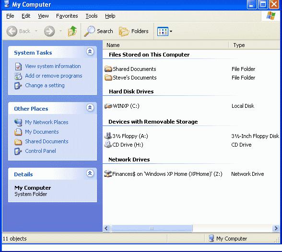Select the CD Drive (H:) icon
The image size is (282, 252).
click(x=108, y=145)
